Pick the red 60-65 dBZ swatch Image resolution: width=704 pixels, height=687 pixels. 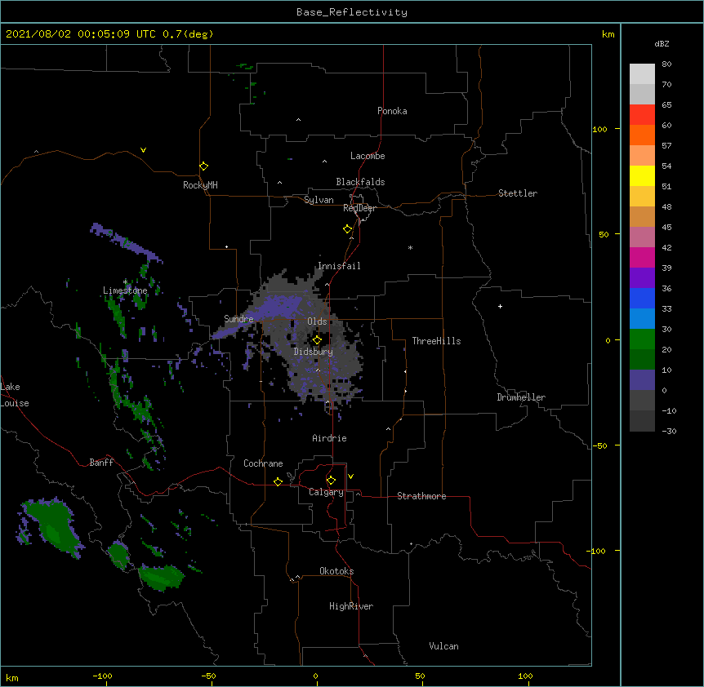click(x=642, y=115)
